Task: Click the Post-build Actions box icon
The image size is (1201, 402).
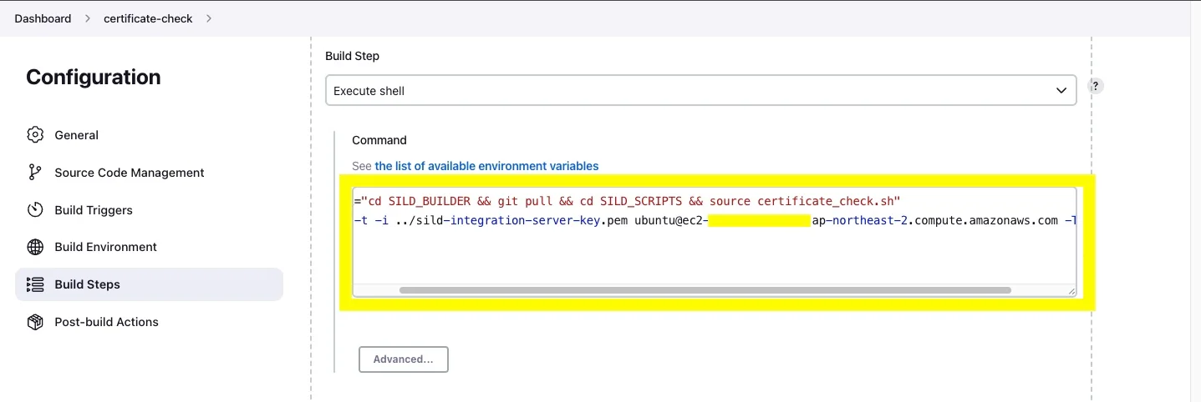Action: (35, 322)
